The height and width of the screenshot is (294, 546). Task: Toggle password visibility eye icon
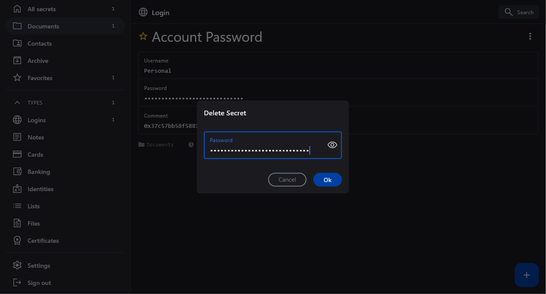(x=332, y=145)
